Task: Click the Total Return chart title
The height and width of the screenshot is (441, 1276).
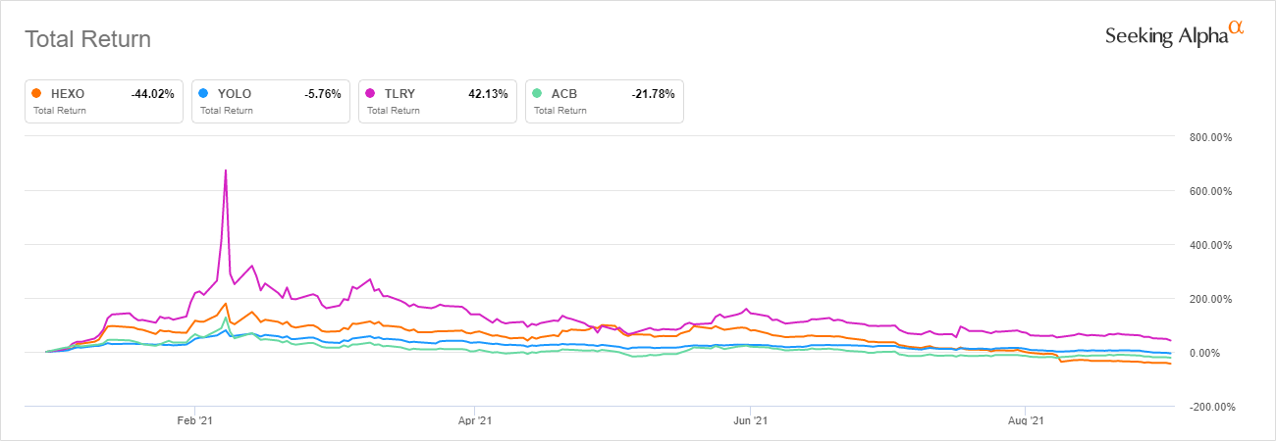Action: point(87,40)
